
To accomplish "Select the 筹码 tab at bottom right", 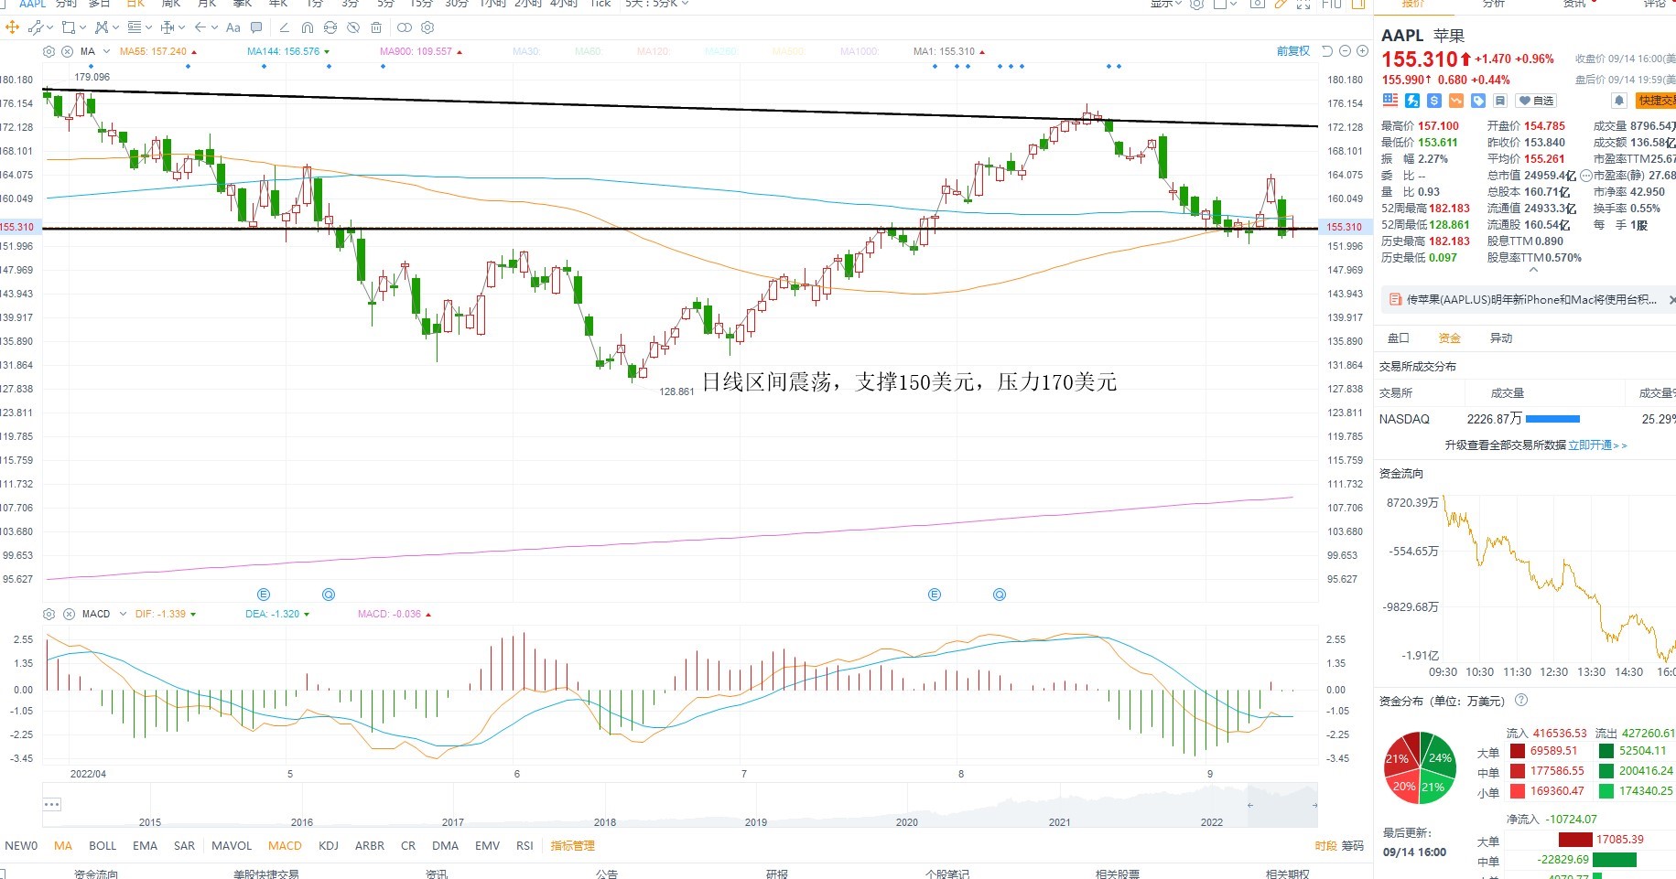I will tap(1353, 846).
